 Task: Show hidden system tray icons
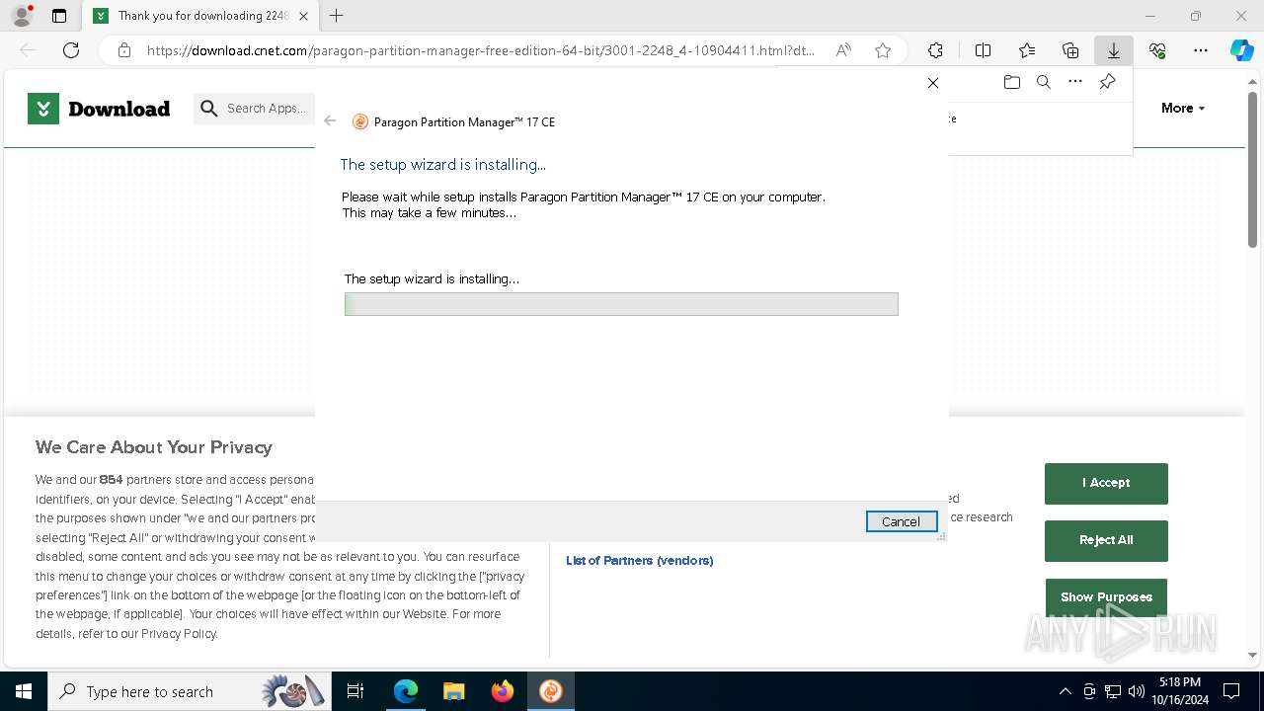(x=1065, y=691)
